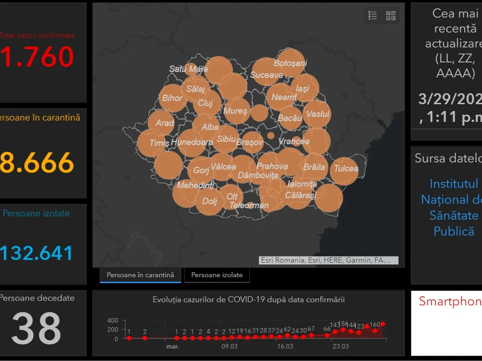Open the basemap gallery grid icon
482x361 pixels.
tap(390, 16)
